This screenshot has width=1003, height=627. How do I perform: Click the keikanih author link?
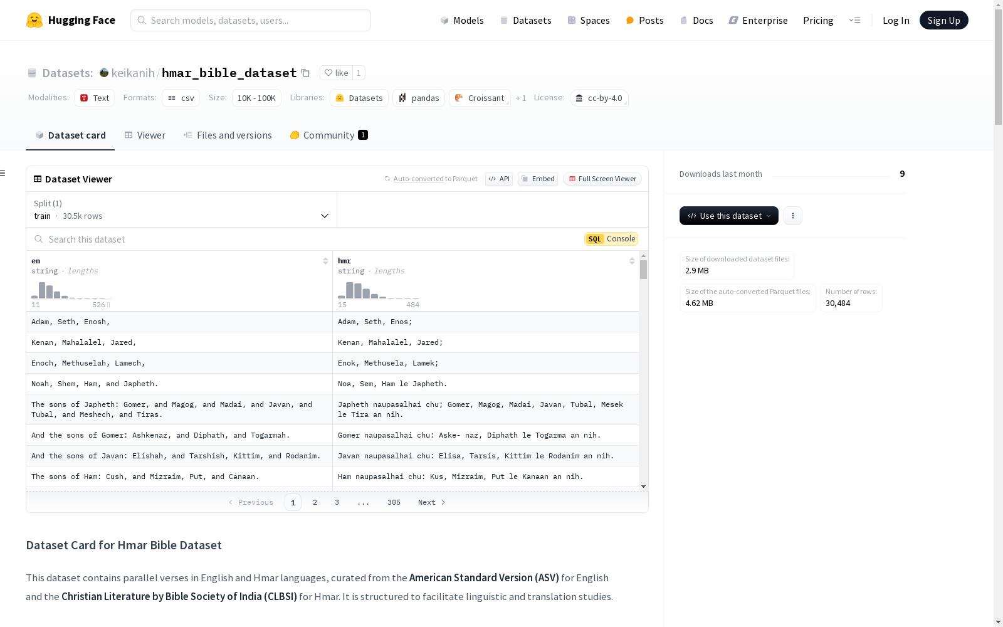pos(133,73)
